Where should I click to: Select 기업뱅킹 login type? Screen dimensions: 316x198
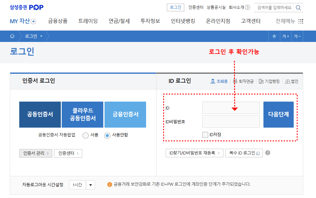tap(269, 81)
